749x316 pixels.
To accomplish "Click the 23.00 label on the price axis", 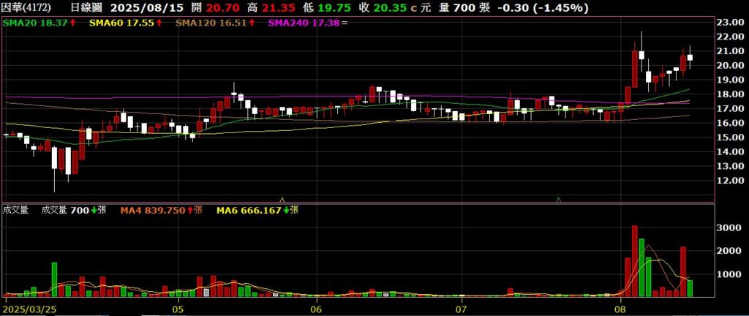I will click(732, 22).
